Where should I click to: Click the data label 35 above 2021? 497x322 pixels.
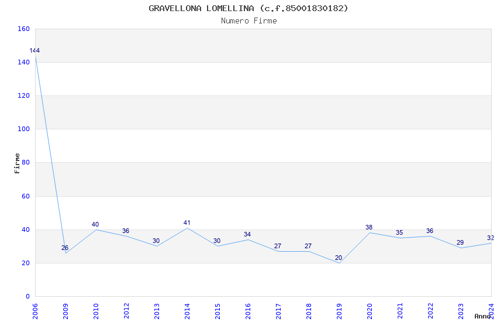[399, 232]
